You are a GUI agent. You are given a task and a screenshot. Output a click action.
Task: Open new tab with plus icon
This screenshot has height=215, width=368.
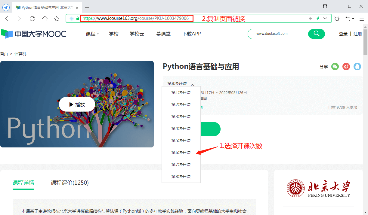coord(87,7)
